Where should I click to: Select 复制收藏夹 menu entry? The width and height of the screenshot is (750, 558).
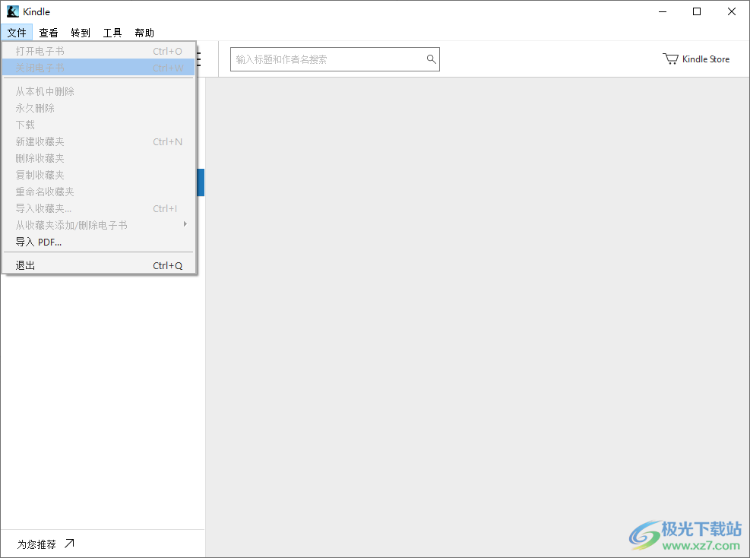99,175
